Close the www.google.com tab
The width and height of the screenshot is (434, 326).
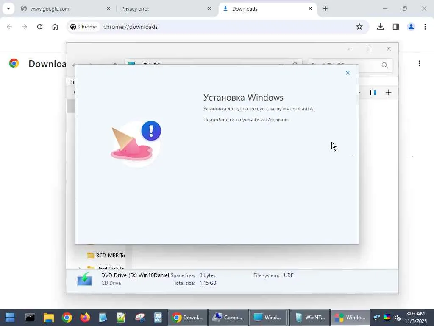pyautogui.click(x=108, y=9)
